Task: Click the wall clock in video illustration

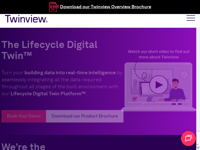Action: [184, 74]
